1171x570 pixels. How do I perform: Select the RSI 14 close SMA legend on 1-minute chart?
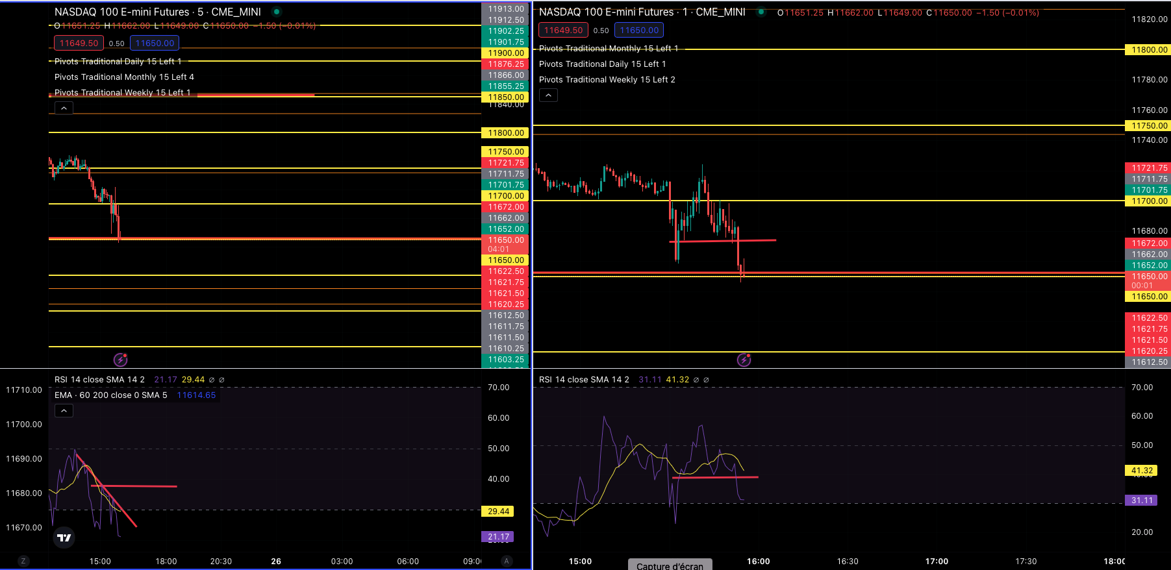pyautogui.click(x=584, y=380)
